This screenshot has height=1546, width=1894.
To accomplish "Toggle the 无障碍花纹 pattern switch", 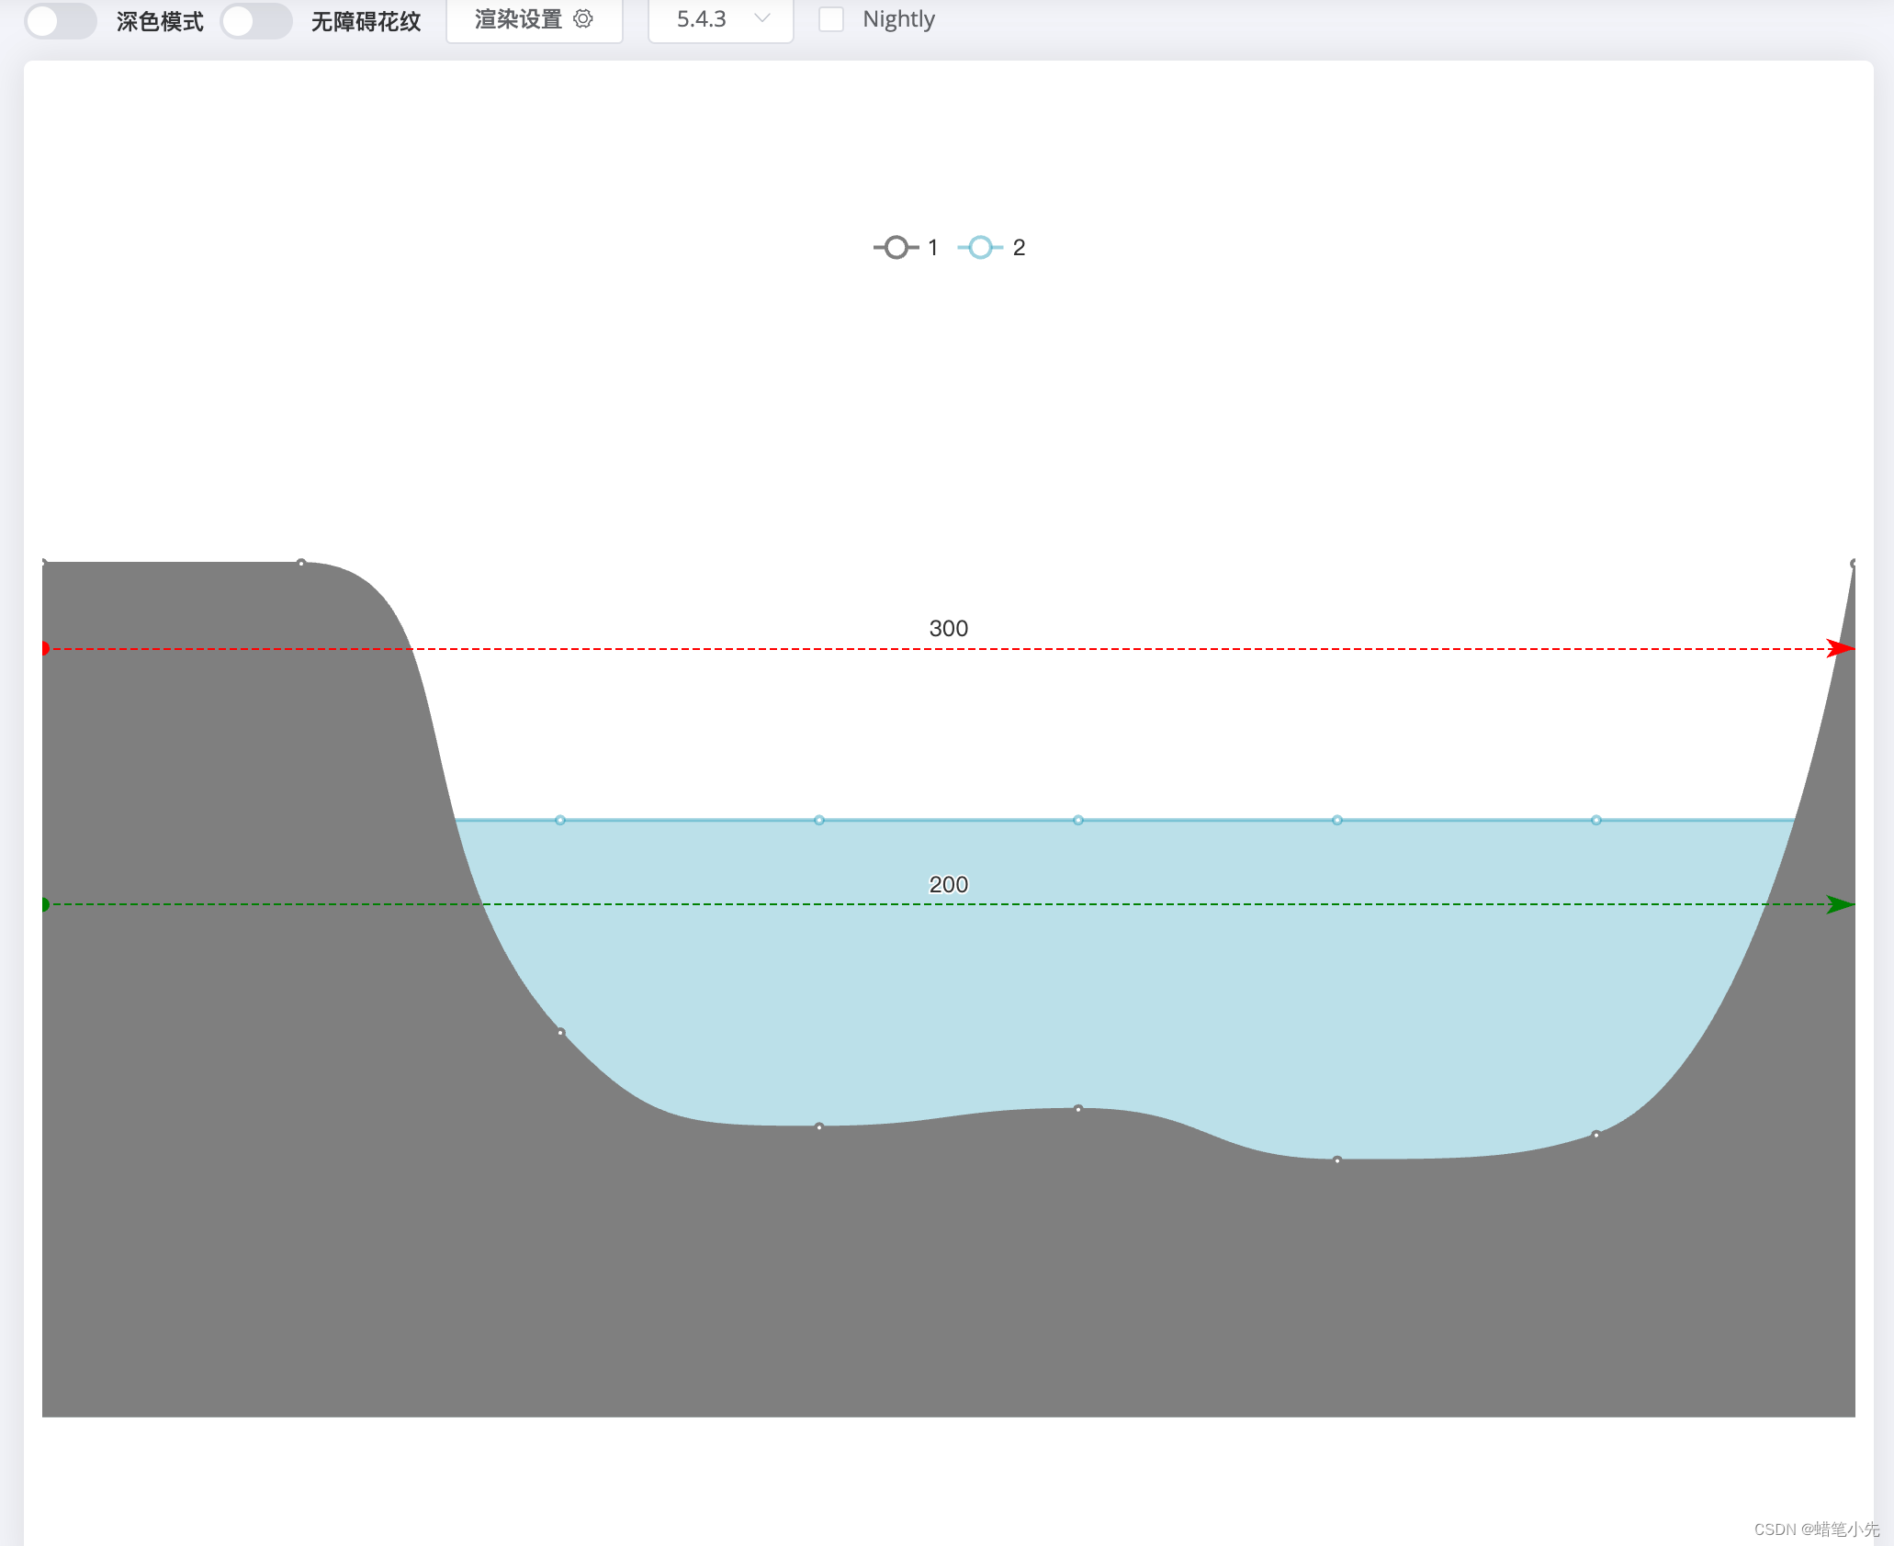I will [256, 20].
